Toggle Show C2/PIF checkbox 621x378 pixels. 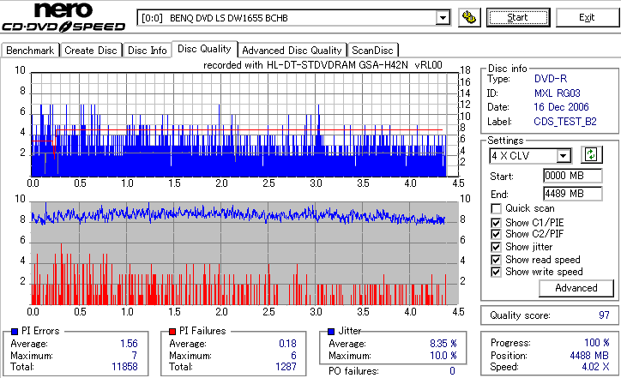tap(496, 234)
